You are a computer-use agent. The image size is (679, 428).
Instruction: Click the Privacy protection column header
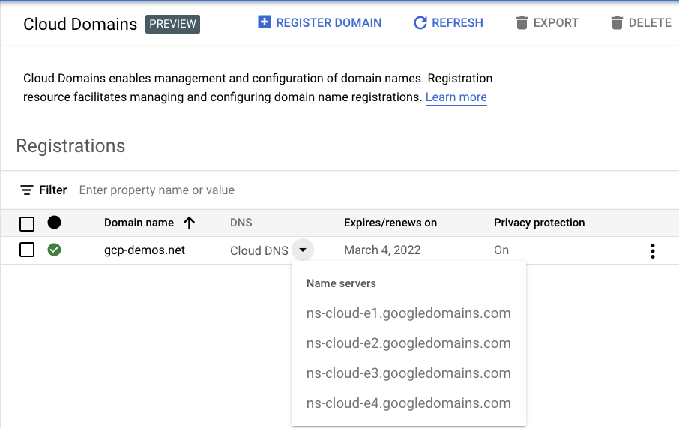point(539,223)
